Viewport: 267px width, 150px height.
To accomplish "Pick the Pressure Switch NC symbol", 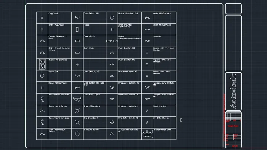I will (x=112, y=99).
